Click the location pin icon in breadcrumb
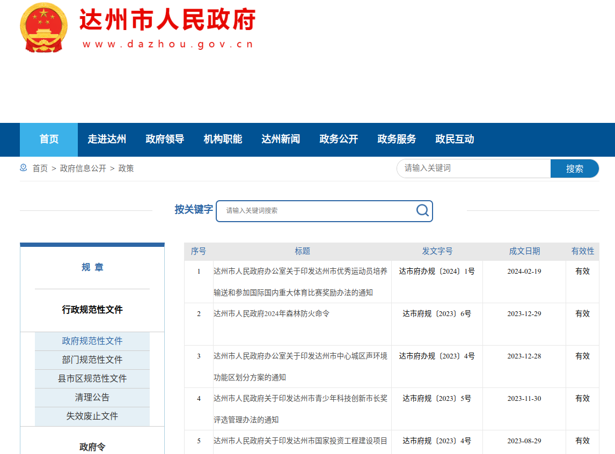Viewport: 615px width, 454px height. (x=24, y=168)
